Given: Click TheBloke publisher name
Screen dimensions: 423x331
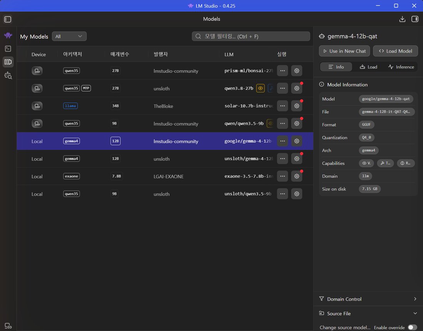Looking at the screenshot, I should point(163,106).
